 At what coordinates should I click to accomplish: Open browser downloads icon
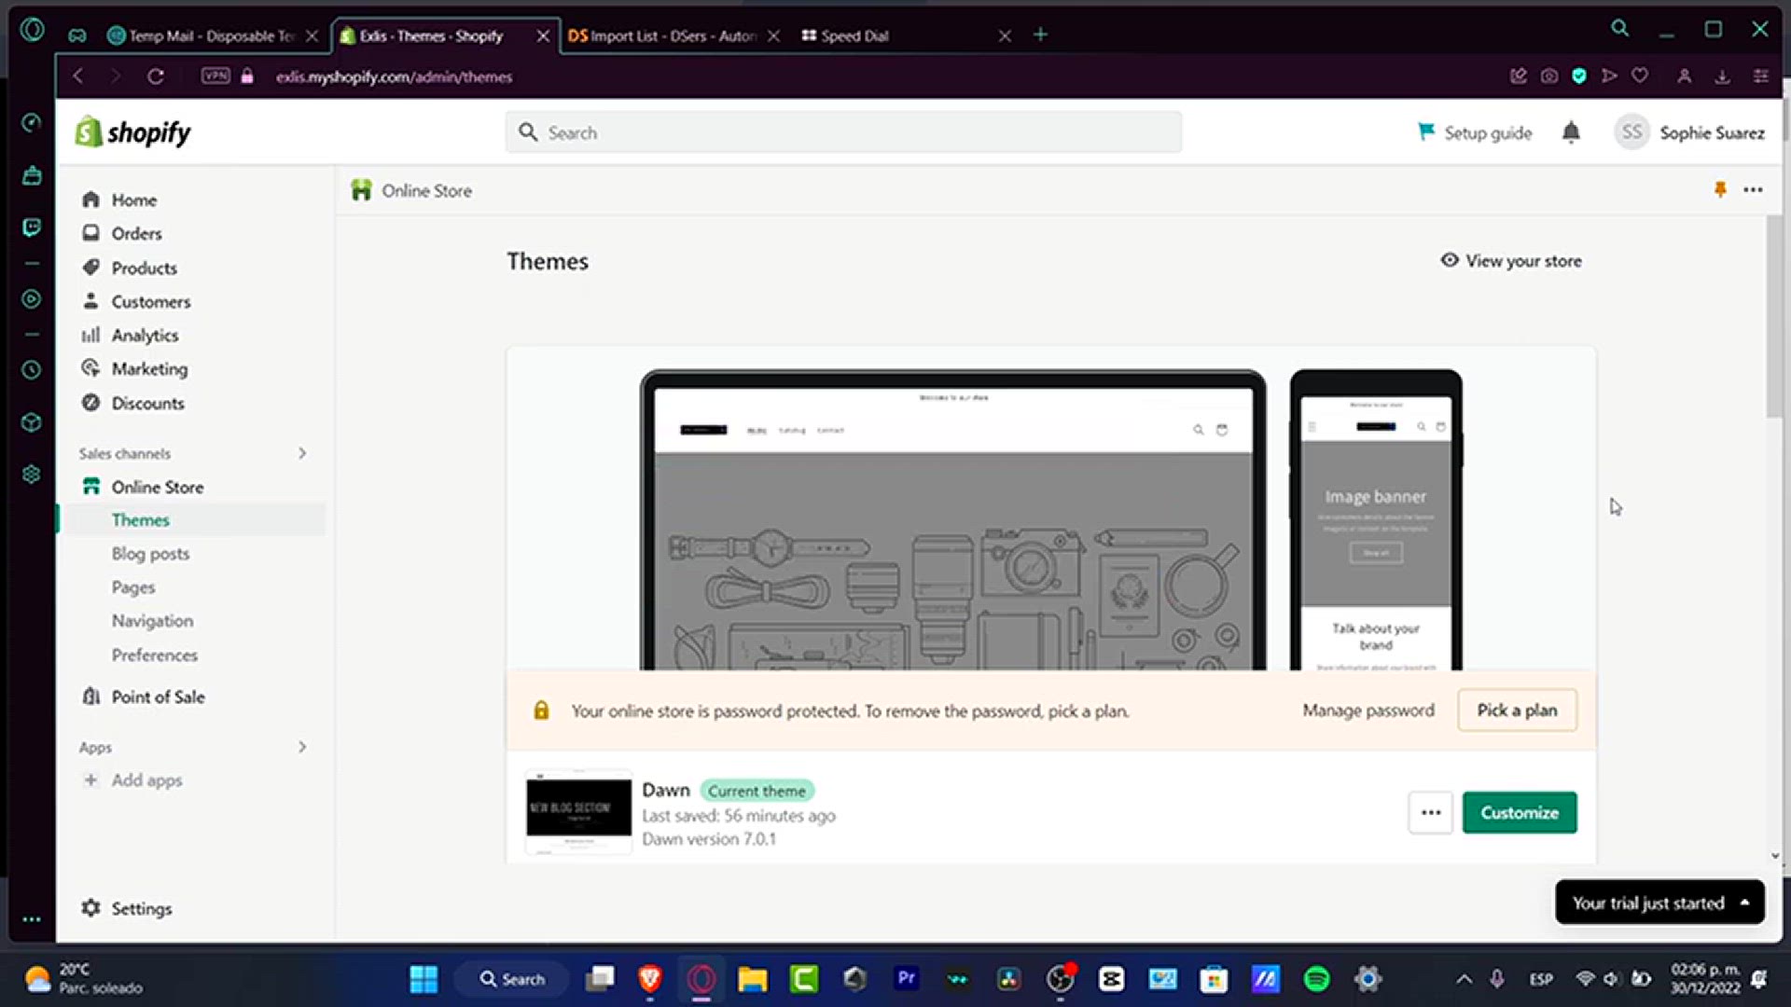tap(1722, 76)
